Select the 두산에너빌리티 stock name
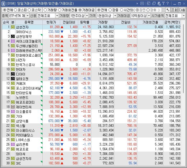Viewport: 187px width, 168px height. click(27, 46)
